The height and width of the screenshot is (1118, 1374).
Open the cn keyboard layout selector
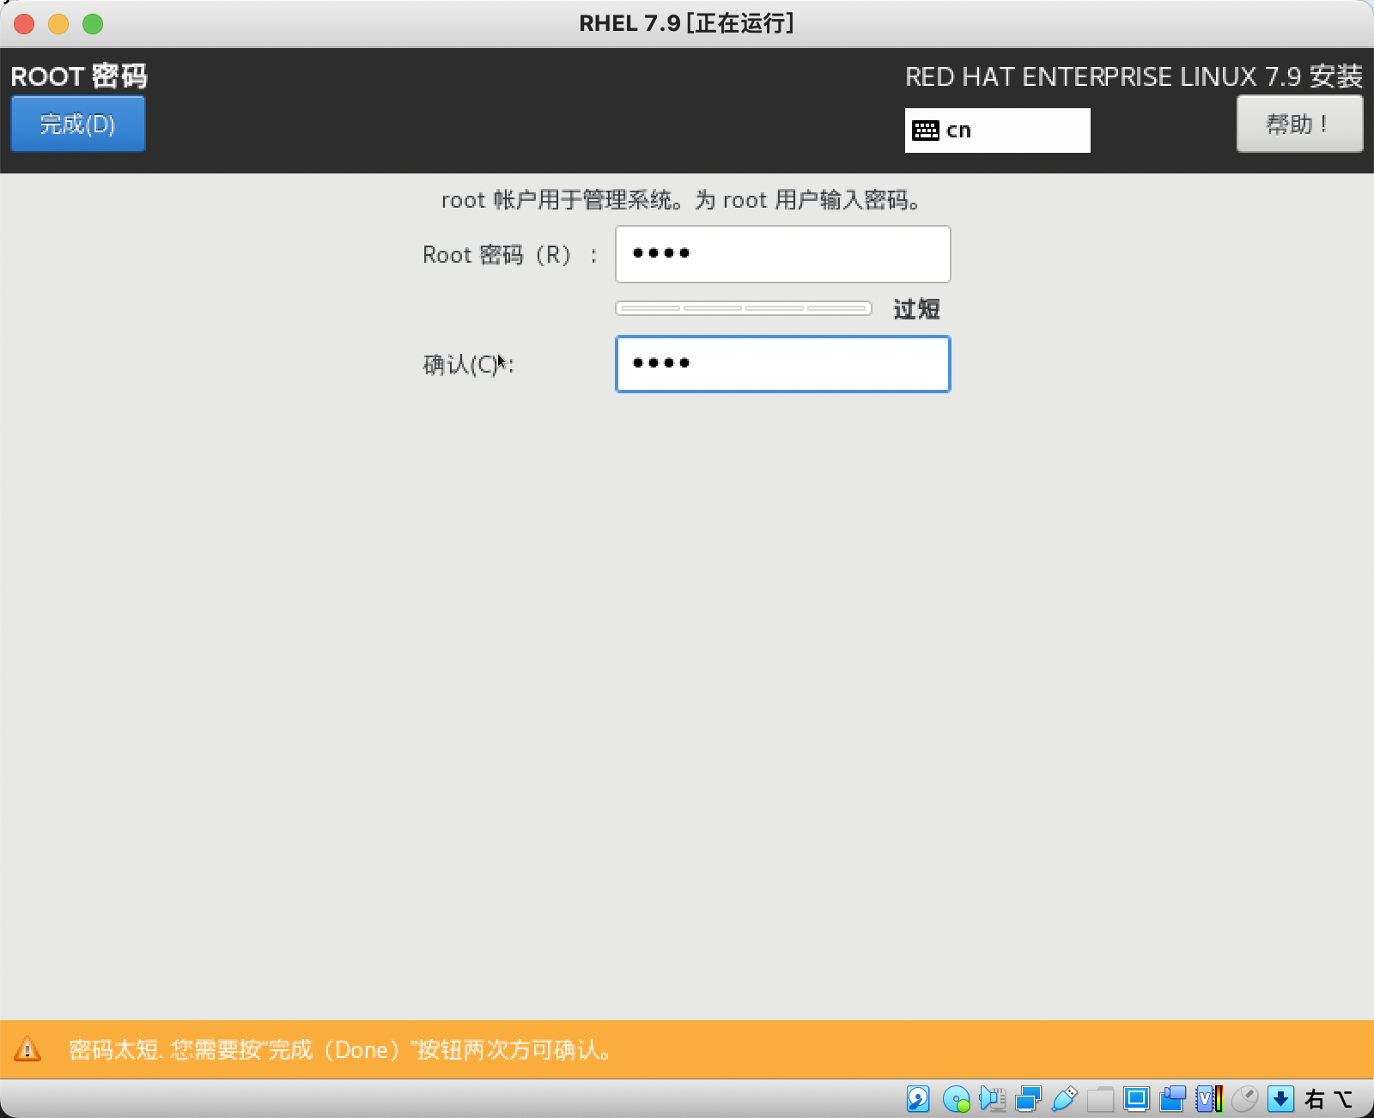[997, 131]
